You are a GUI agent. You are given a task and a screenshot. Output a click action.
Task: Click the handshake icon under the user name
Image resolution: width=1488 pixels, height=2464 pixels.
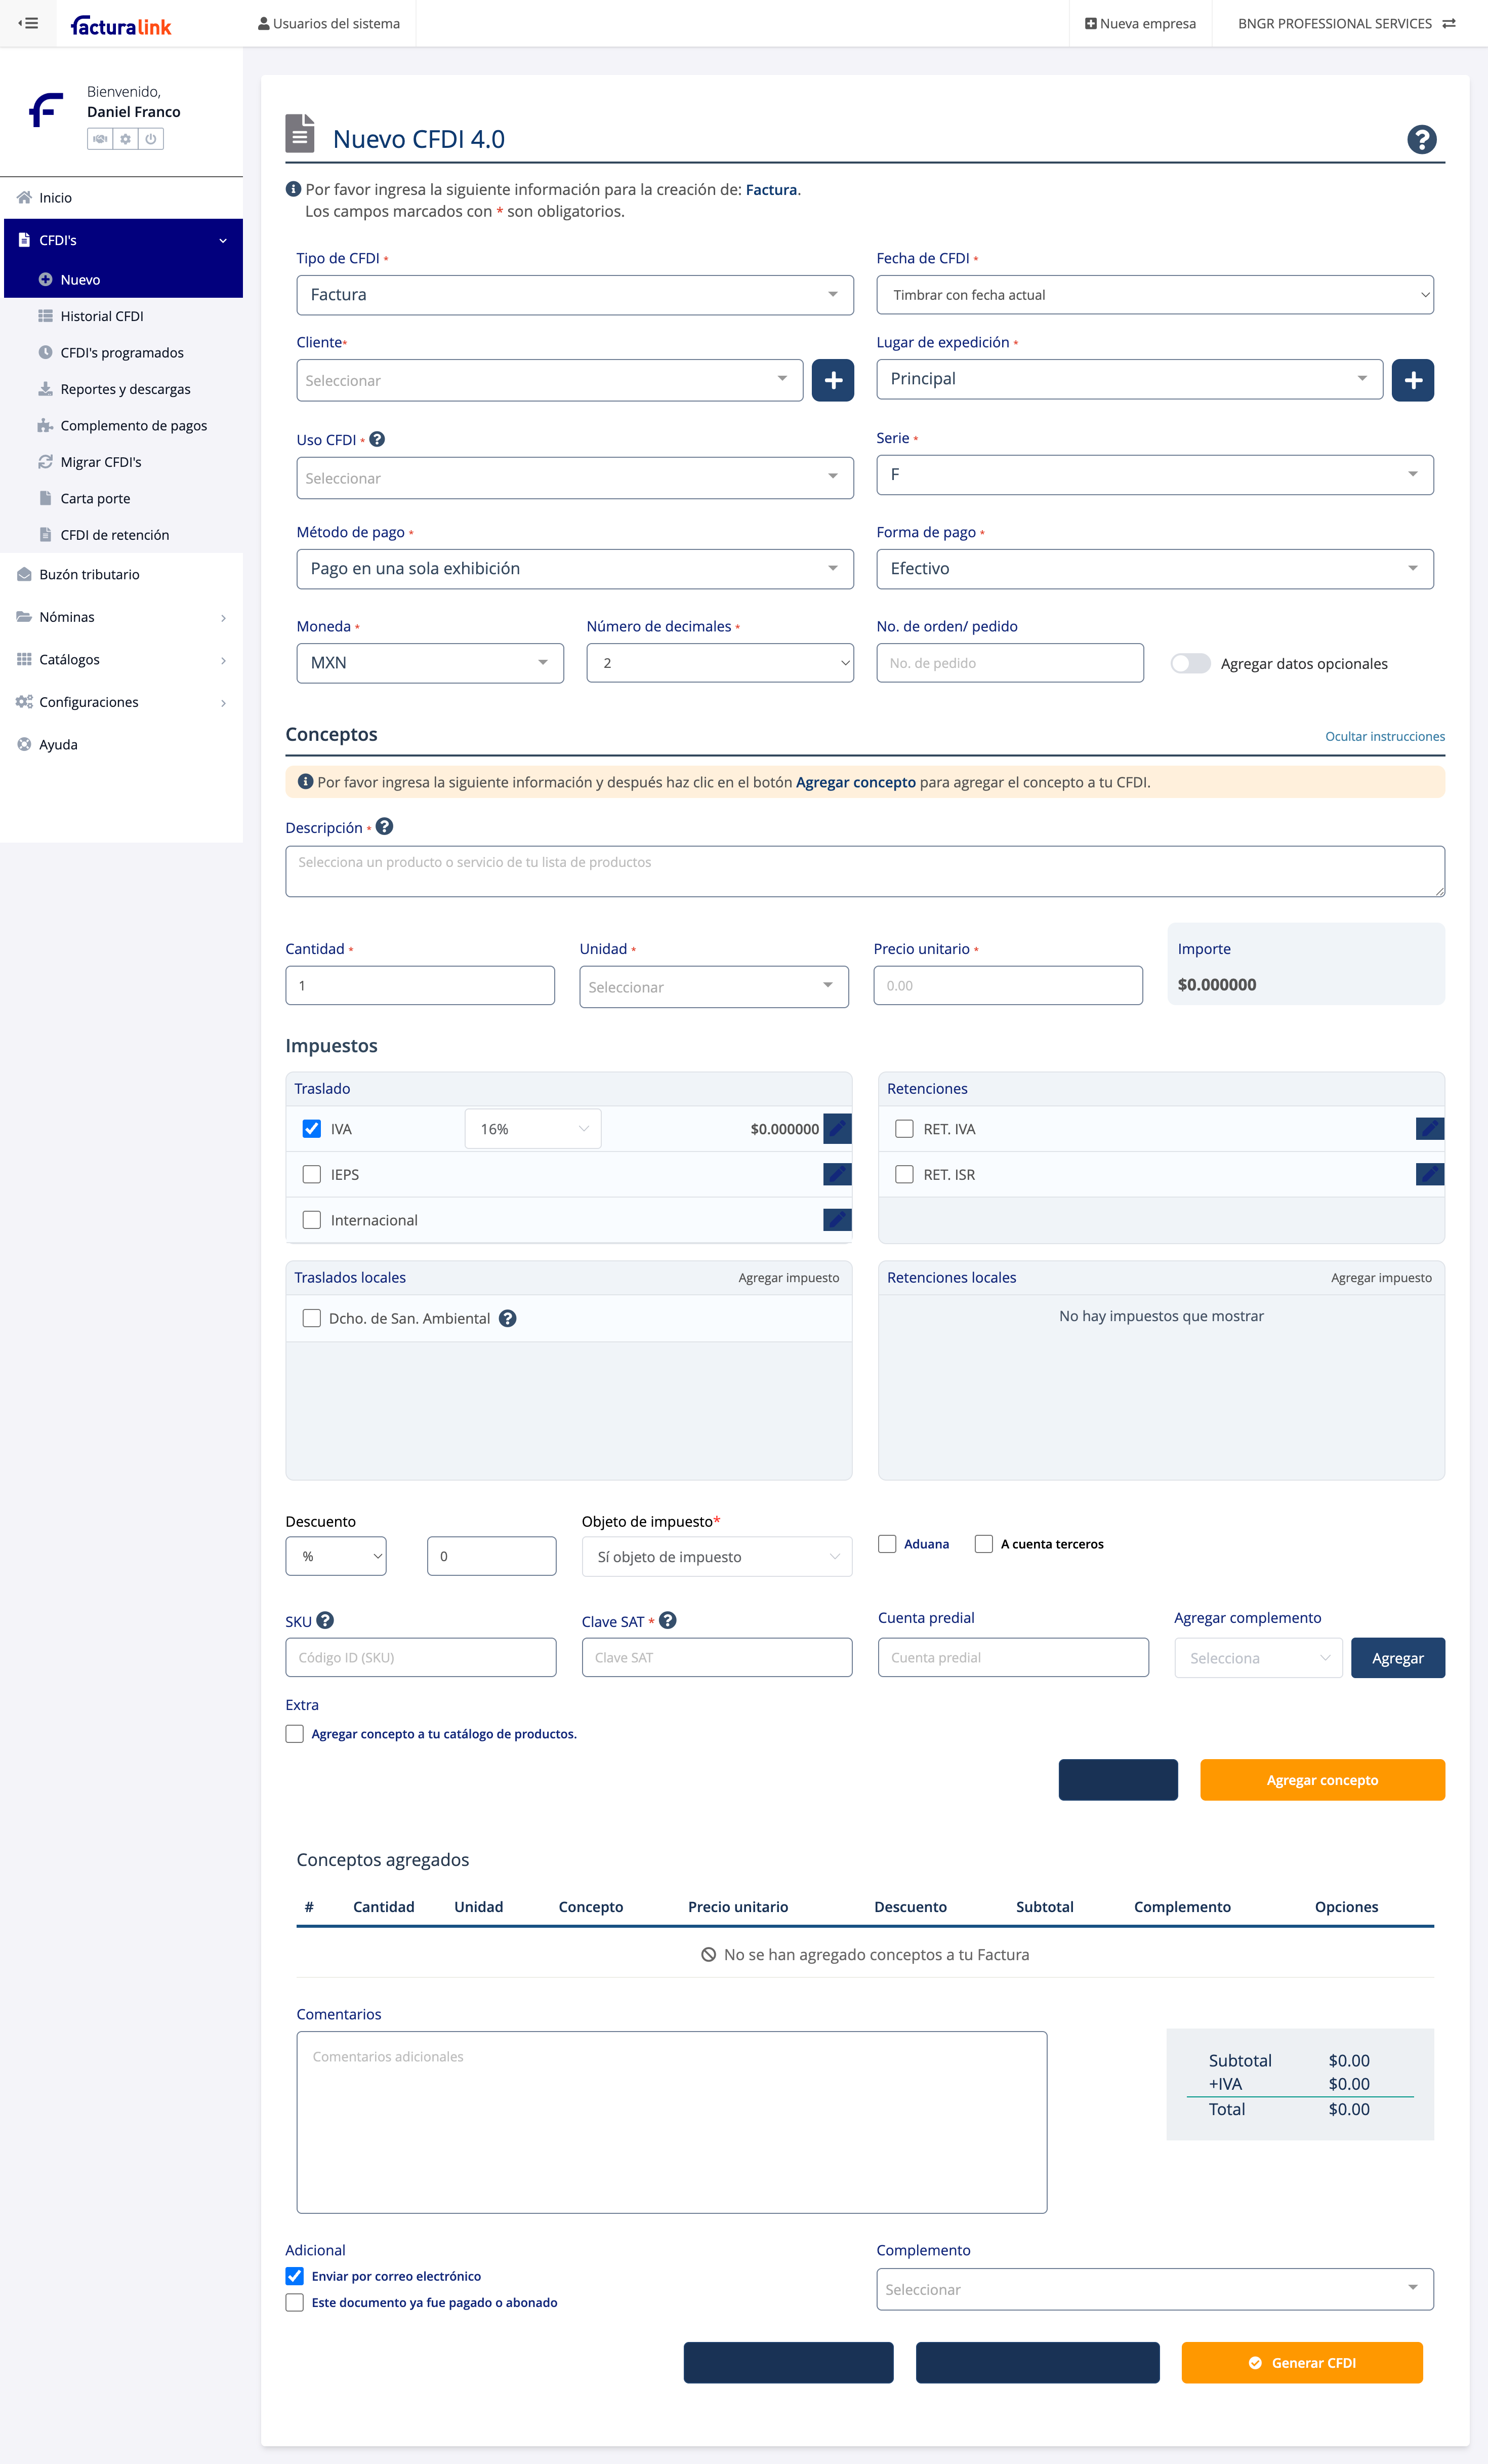100,139
